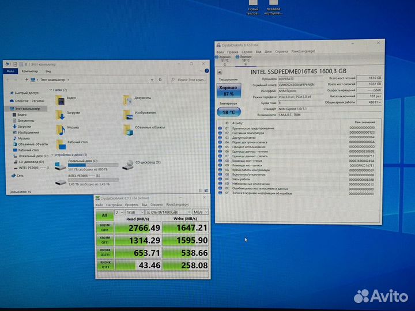Open Новый текстов... file on desktop
Viewport: 415px width, 311px height.
[253, 8]
